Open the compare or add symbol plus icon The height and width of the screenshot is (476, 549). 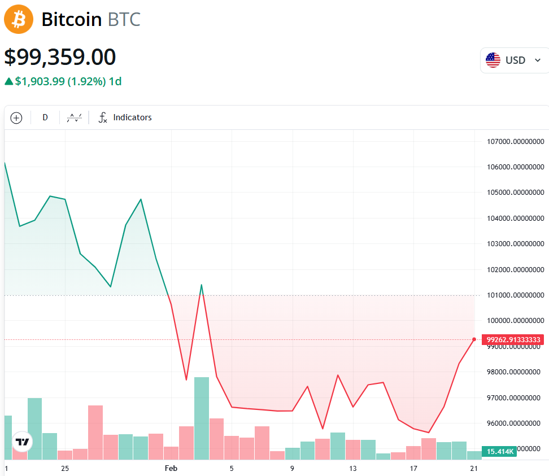pyautogui.click(x=16, y=118)
